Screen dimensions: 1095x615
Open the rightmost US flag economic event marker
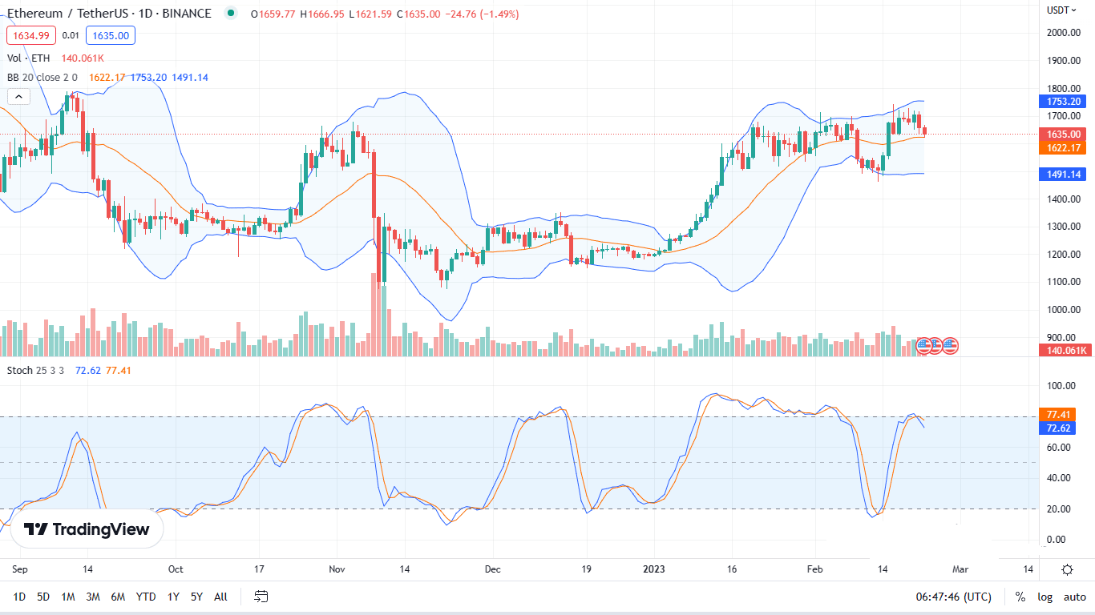(x=950, y=346)
